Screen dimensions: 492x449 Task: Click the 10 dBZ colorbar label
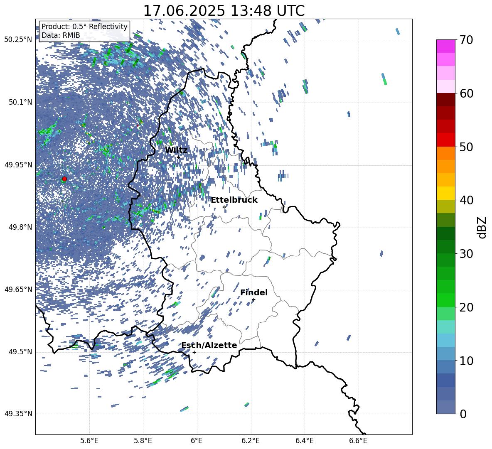pyautogui.click(x=467, y=361)
